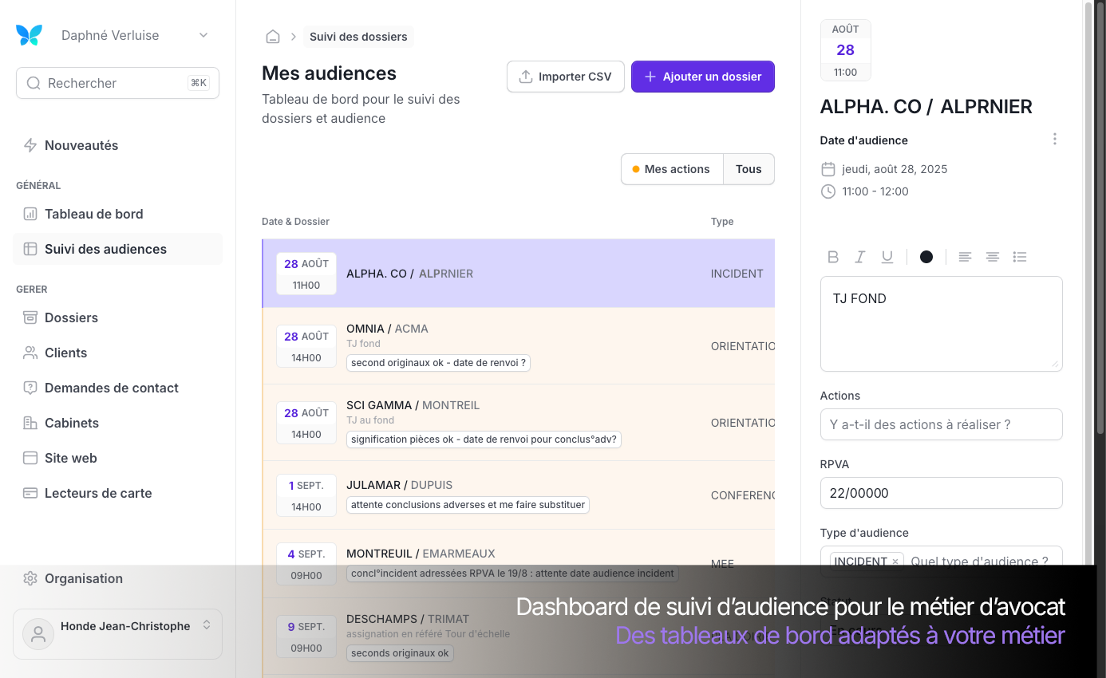1106x678 pixels.
Task: Switch filter to Mes actions
Action: (671, 169)
